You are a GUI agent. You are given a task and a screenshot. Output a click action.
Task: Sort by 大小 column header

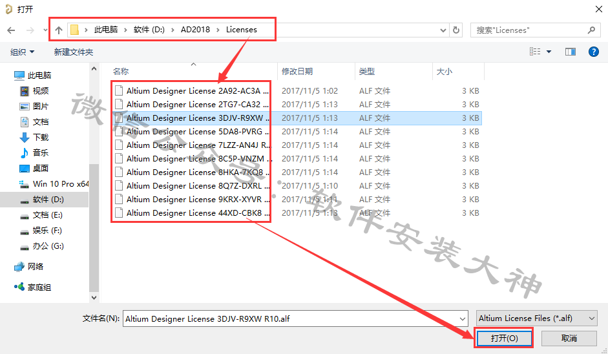(445, 71)
